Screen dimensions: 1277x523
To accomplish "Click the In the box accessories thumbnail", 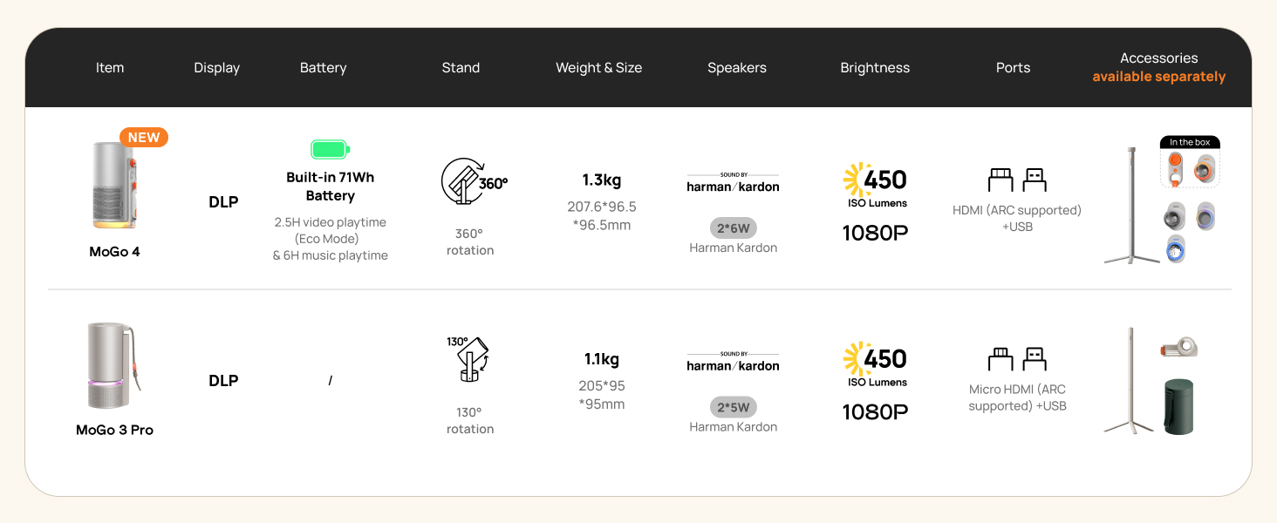I will pyautogui.click(x=1190, y=162).
